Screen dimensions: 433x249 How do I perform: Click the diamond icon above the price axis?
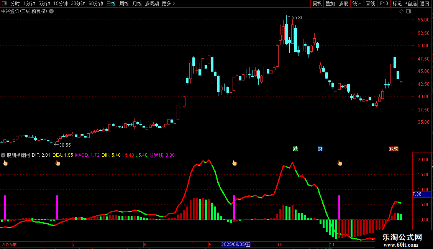coord(401,11)
